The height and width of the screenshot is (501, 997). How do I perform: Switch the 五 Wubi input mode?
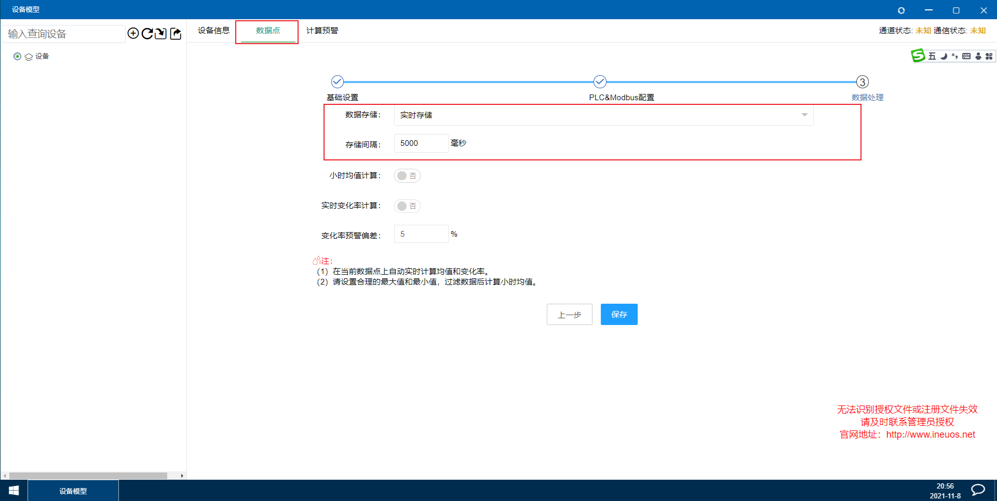coord(932,56)
